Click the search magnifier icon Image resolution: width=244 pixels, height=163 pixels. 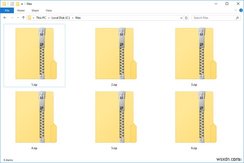pos(237,18)
